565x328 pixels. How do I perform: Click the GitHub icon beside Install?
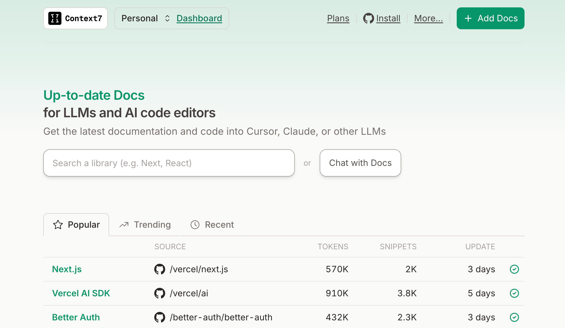tap(368, 18)
